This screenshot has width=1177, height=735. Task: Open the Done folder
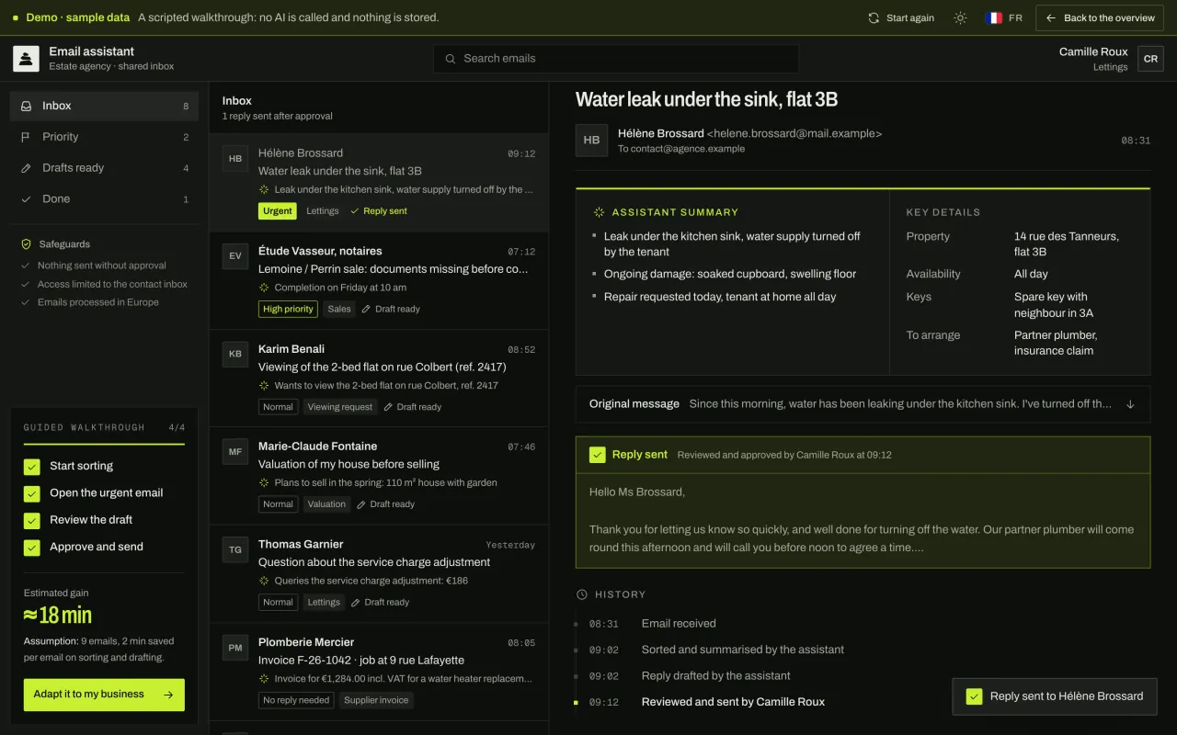pos(104,199)
